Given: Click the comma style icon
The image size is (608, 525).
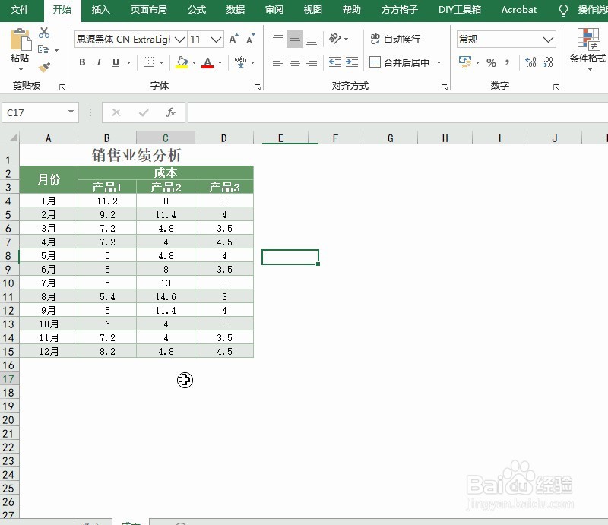Looking at the screenshot, I should pos(507,62).
